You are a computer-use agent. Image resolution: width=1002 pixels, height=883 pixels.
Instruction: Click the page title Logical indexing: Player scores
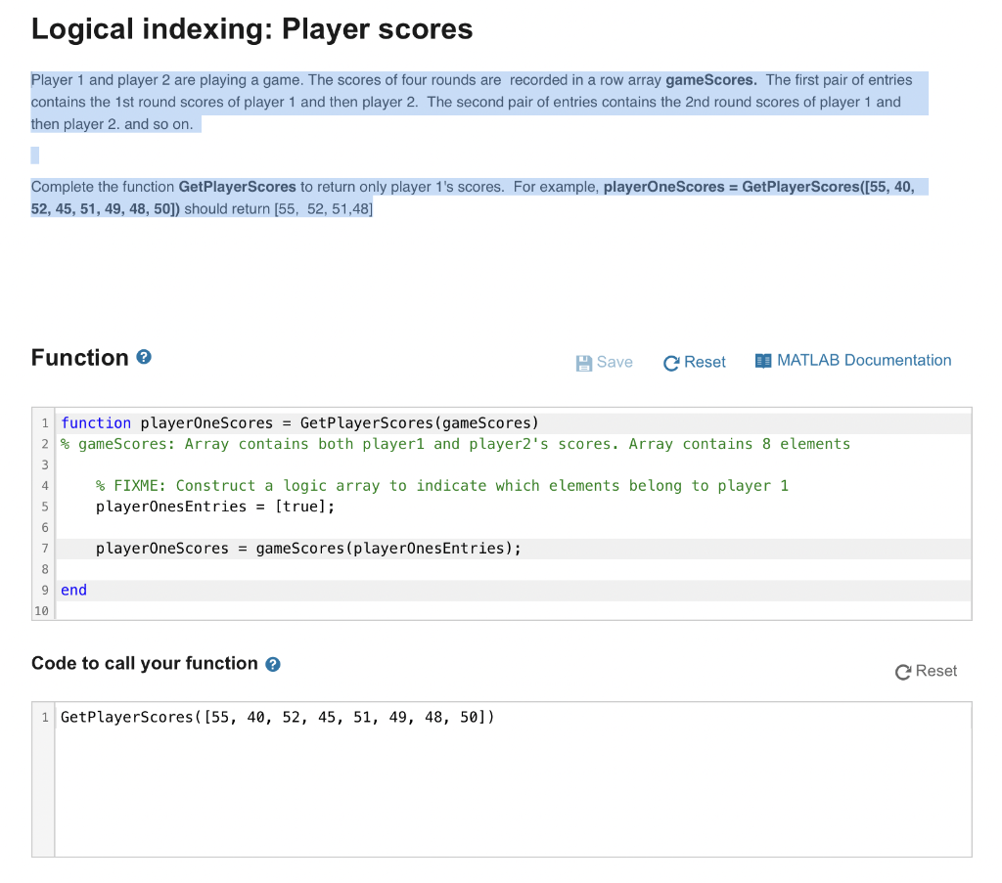[x=251, y=29]
